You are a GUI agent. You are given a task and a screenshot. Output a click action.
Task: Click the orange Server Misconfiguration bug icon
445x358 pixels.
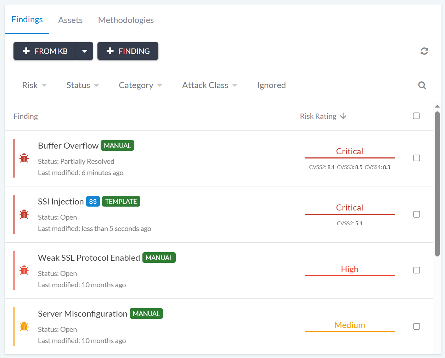(x=24, y=326)
